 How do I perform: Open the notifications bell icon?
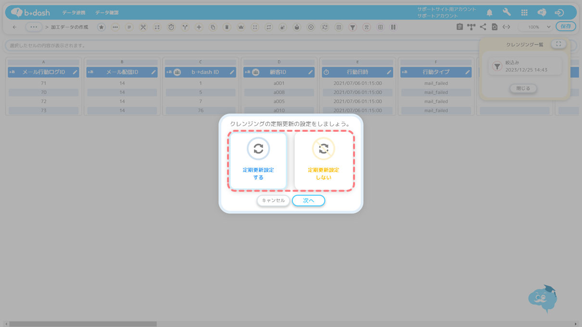pos(490,13)
